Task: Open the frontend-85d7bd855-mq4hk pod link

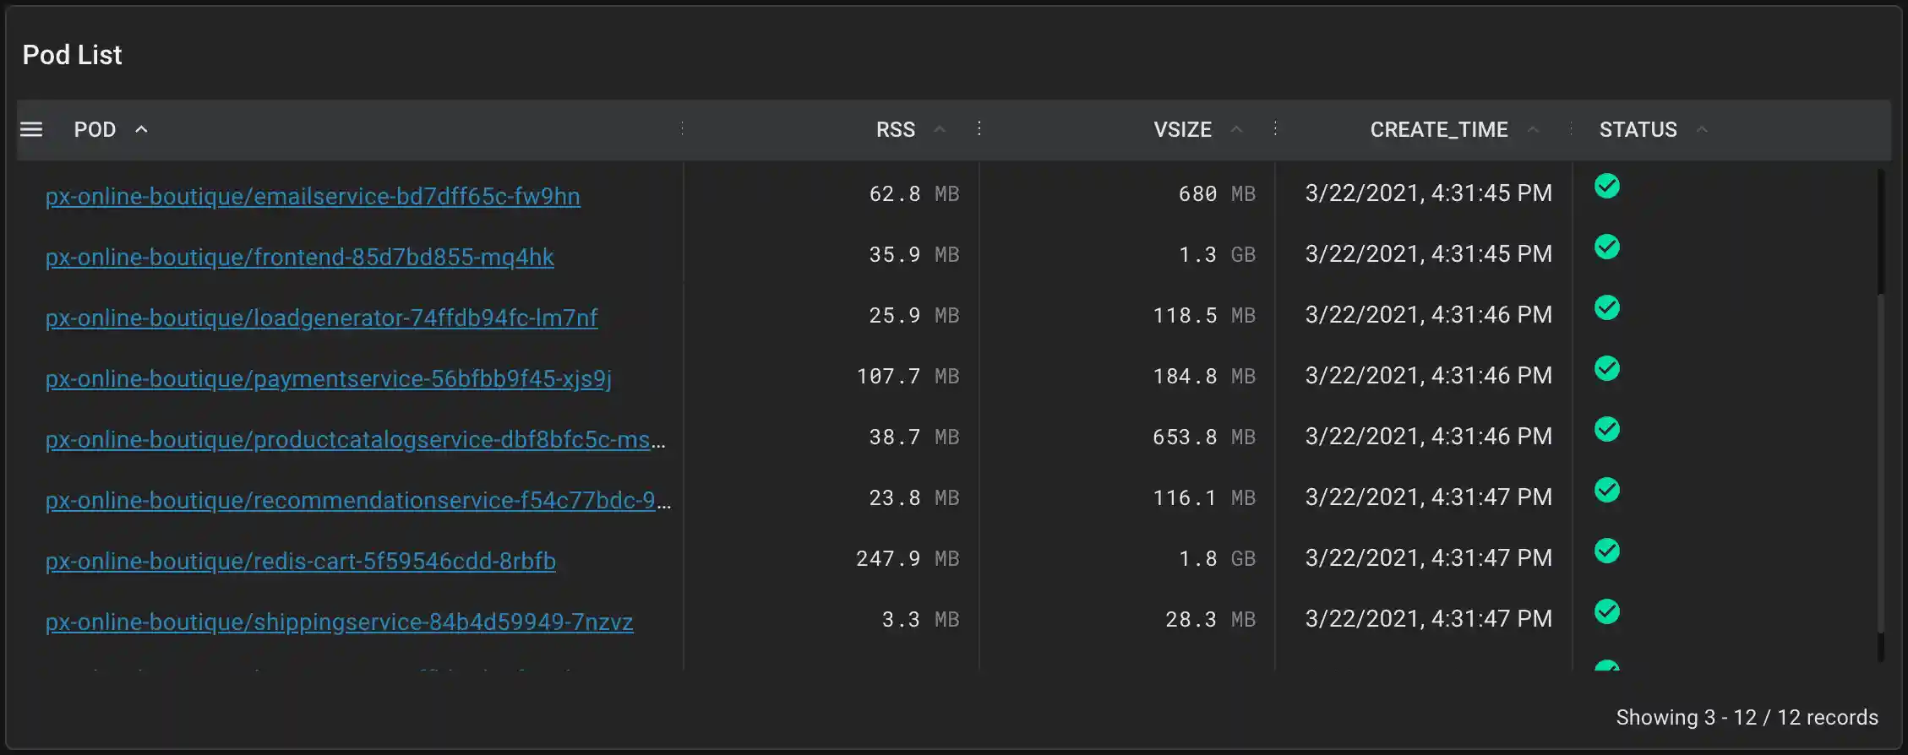Action: point(300,257)
